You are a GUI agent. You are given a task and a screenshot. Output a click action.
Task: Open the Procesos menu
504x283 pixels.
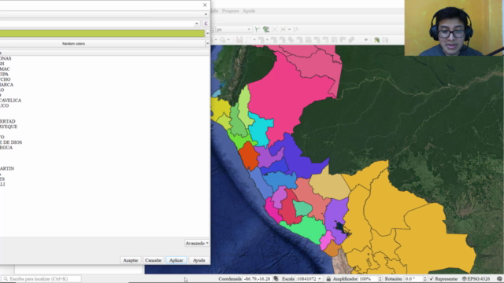(x=231, y=11)
